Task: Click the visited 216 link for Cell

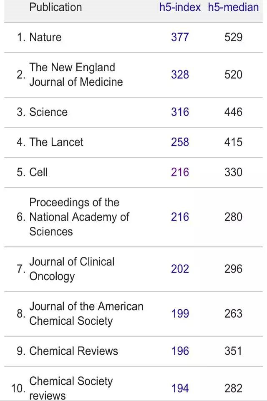Action: (x=180, y=172)
